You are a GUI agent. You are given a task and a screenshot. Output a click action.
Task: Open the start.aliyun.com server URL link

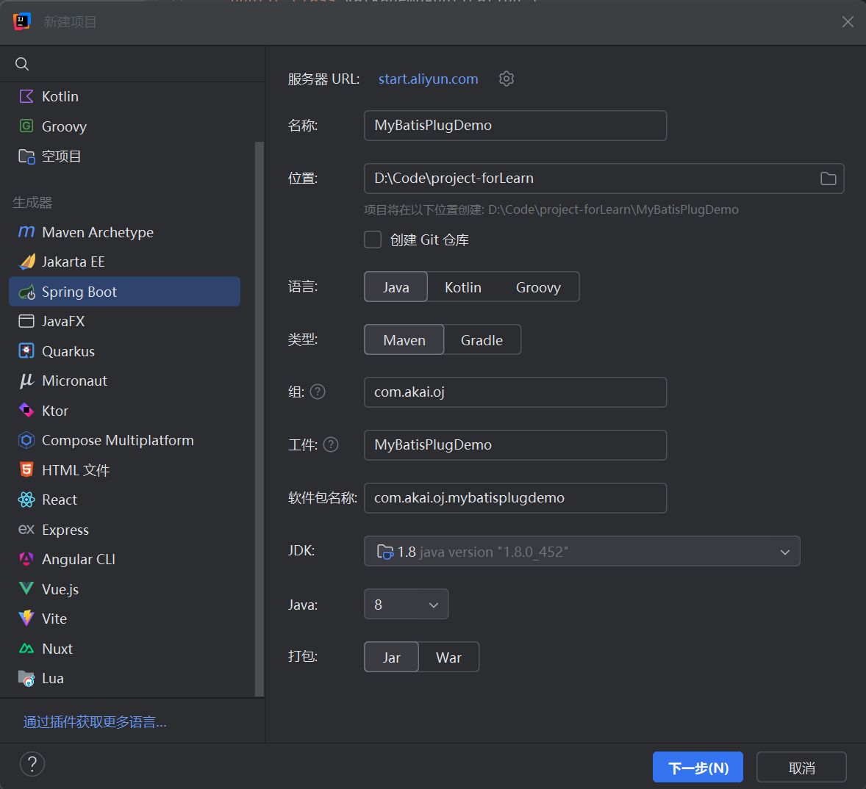point(428,79)
